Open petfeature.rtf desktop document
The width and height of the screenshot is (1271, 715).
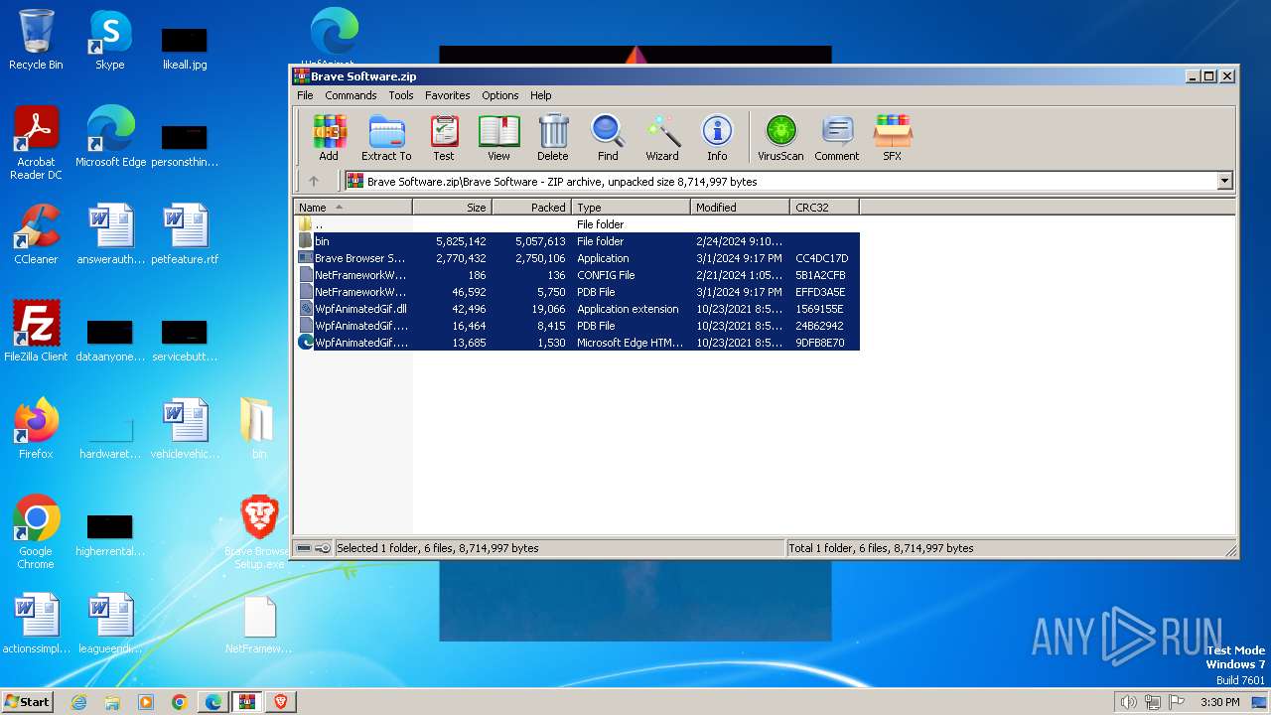coord(185,234)
